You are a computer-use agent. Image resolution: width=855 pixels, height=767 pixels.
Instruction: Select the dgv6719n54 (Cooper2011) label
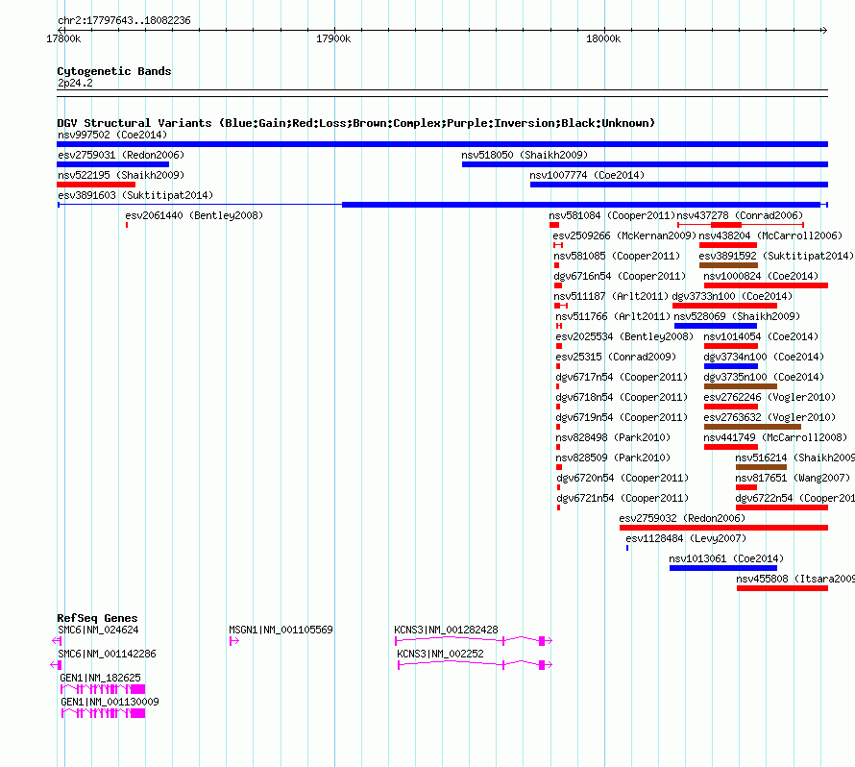pos(622,417)
